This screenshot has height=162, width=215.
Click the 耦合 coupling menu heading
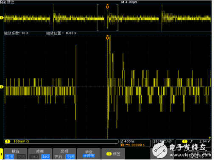[16, 151]
